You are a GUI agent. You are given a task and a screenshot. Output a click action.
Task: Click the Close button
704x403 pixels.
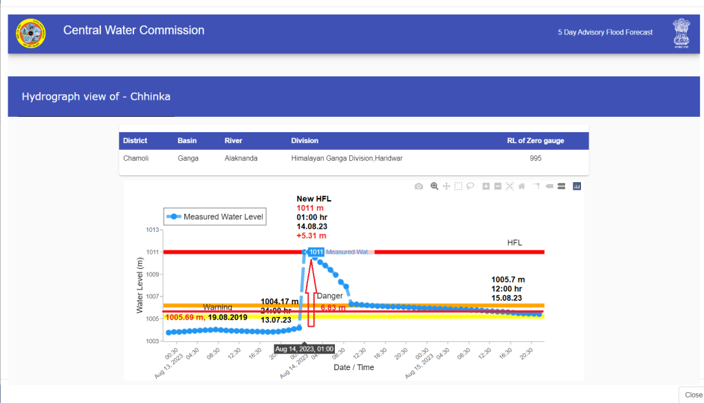click(x=693, y=395)
